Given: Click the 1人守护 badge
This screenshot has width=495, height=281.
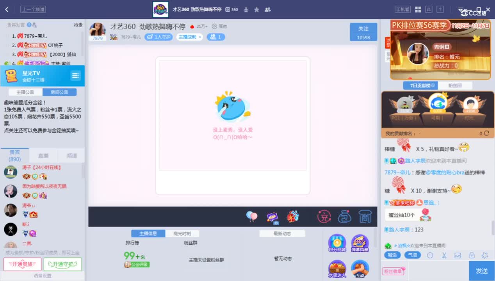Looking at the screenshot, I should pyautogui.click(x=158, y=37).
